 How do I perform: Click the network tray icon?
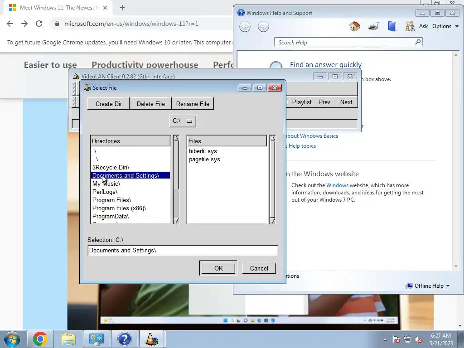tap(407, 339)
